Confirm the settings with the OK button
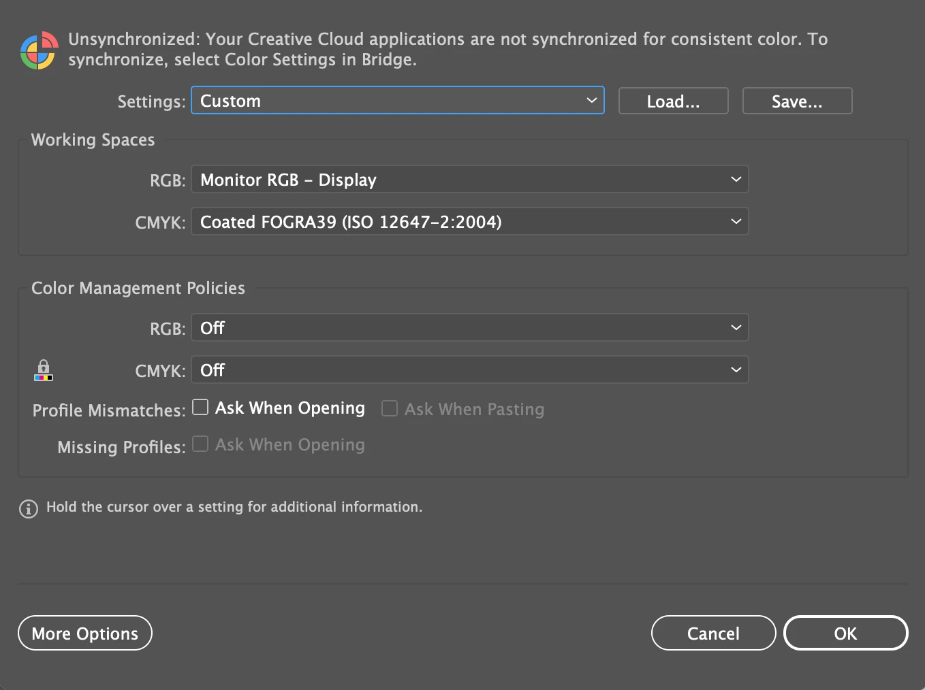The image size is (925, 690). pos(846,633)
